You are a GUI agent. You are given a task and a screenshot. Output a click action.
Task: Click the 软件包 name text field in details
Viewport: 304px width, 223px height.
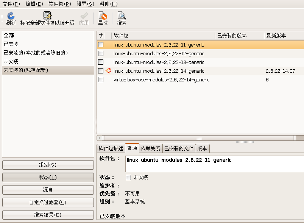215,164
